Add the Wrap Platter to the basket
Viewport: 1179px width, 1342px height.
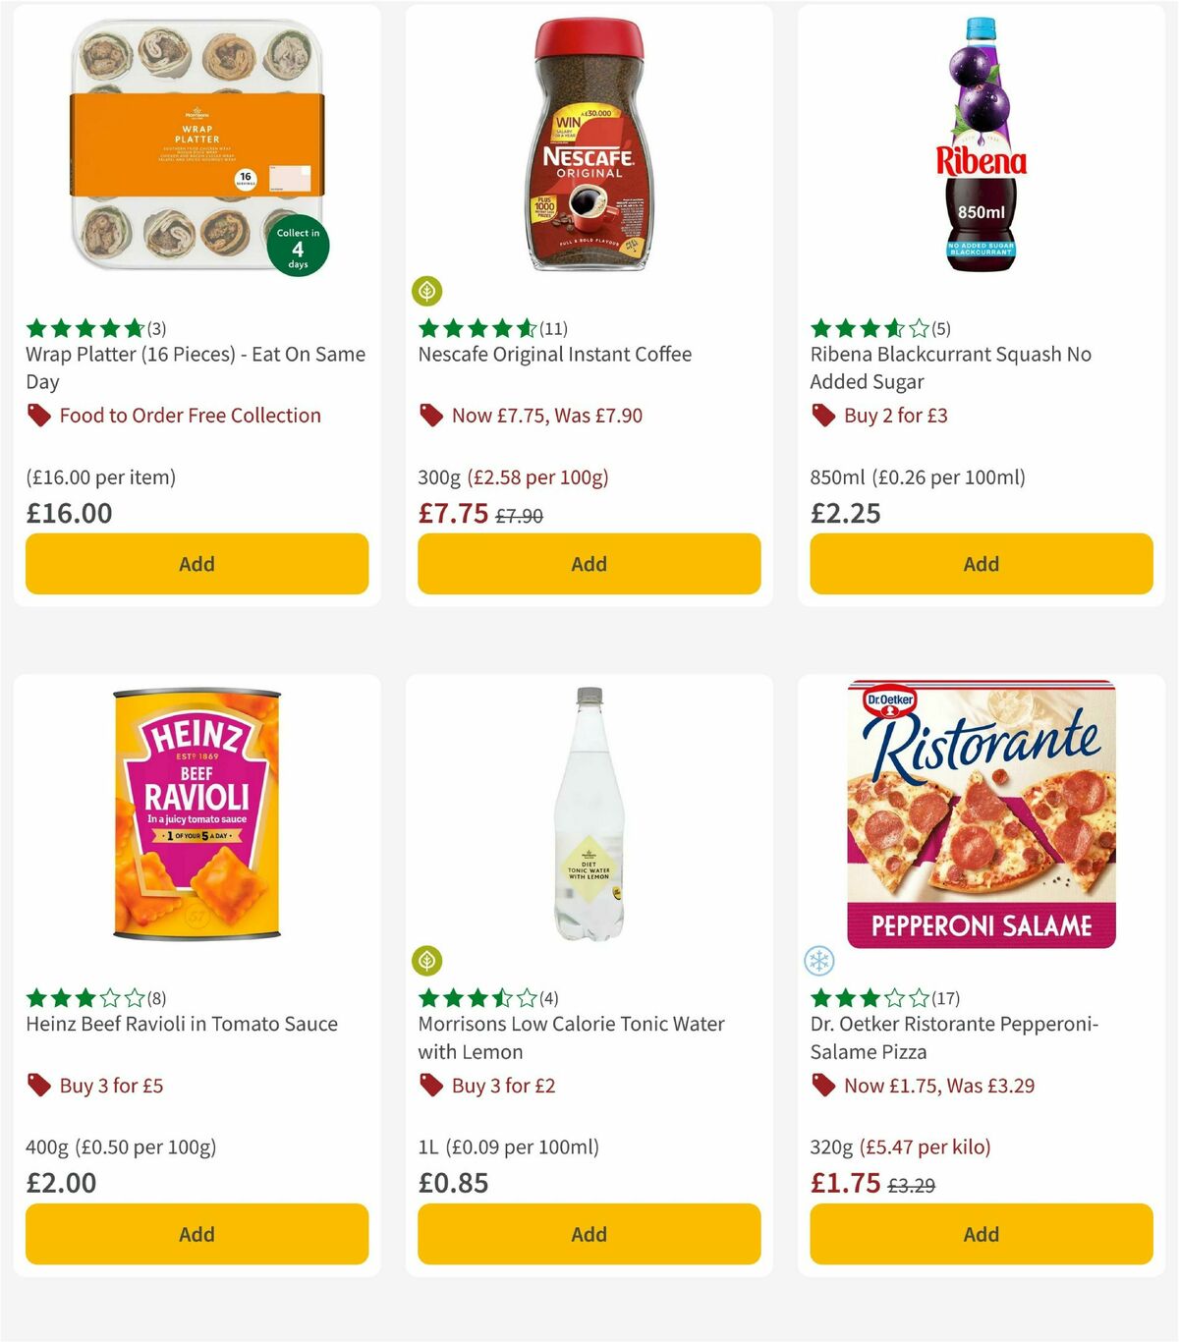coord(196,564)
